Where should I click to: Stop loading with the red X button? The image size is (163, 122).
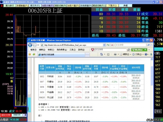[112, 45]
